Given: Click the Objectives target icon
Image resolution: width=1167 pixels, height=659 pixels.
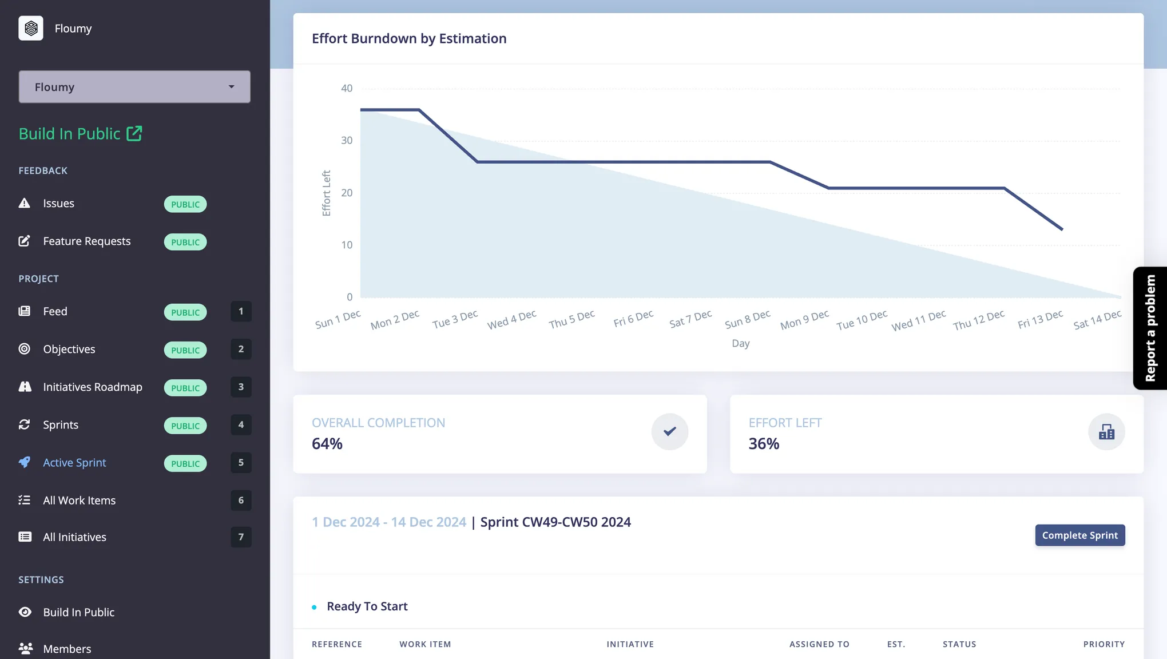Looking at the screenshot, I should pyautogui.click(x=25, y=349).
